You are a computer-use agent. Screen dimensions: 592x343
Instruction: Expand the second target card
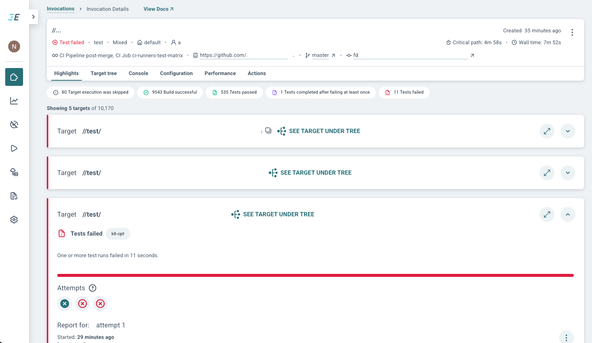(x=568, y=173)
